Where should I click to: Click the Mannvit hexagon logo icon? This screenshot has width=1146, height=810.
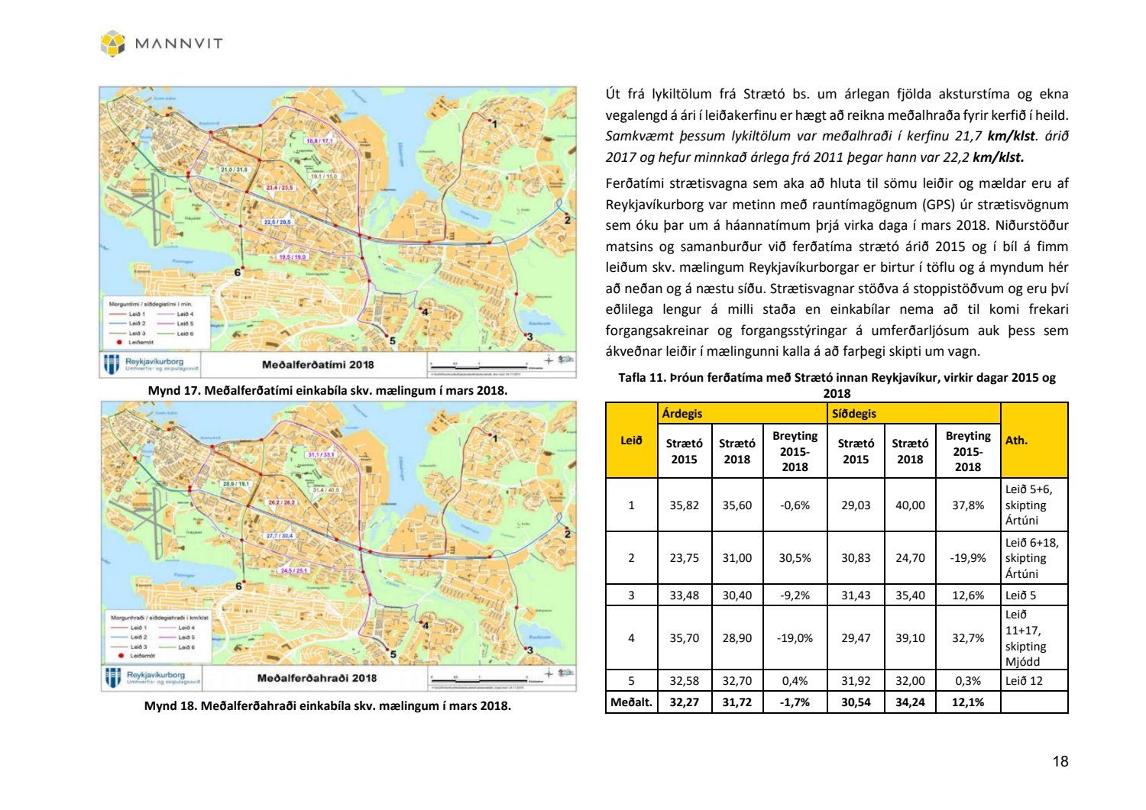coord(113,43)
